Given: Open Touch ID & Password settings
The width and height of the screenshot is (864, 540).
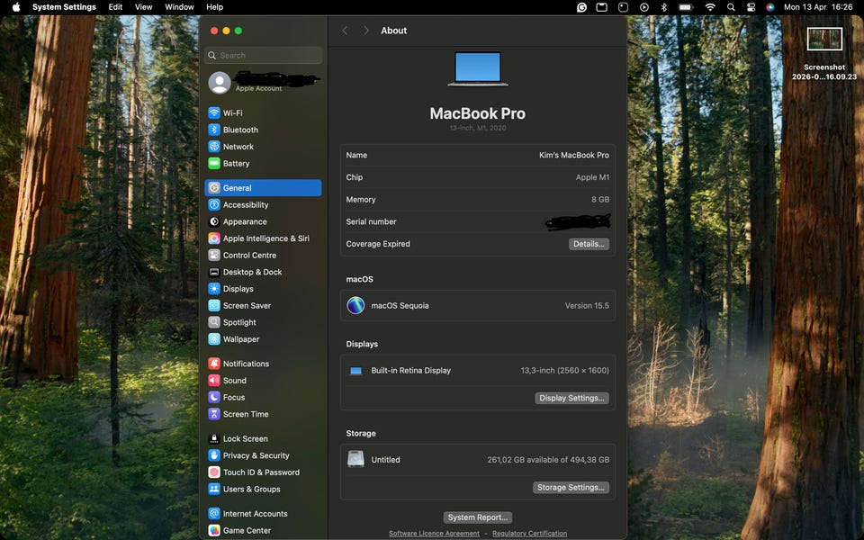Looking at the screenshot, I should [263, 472].
